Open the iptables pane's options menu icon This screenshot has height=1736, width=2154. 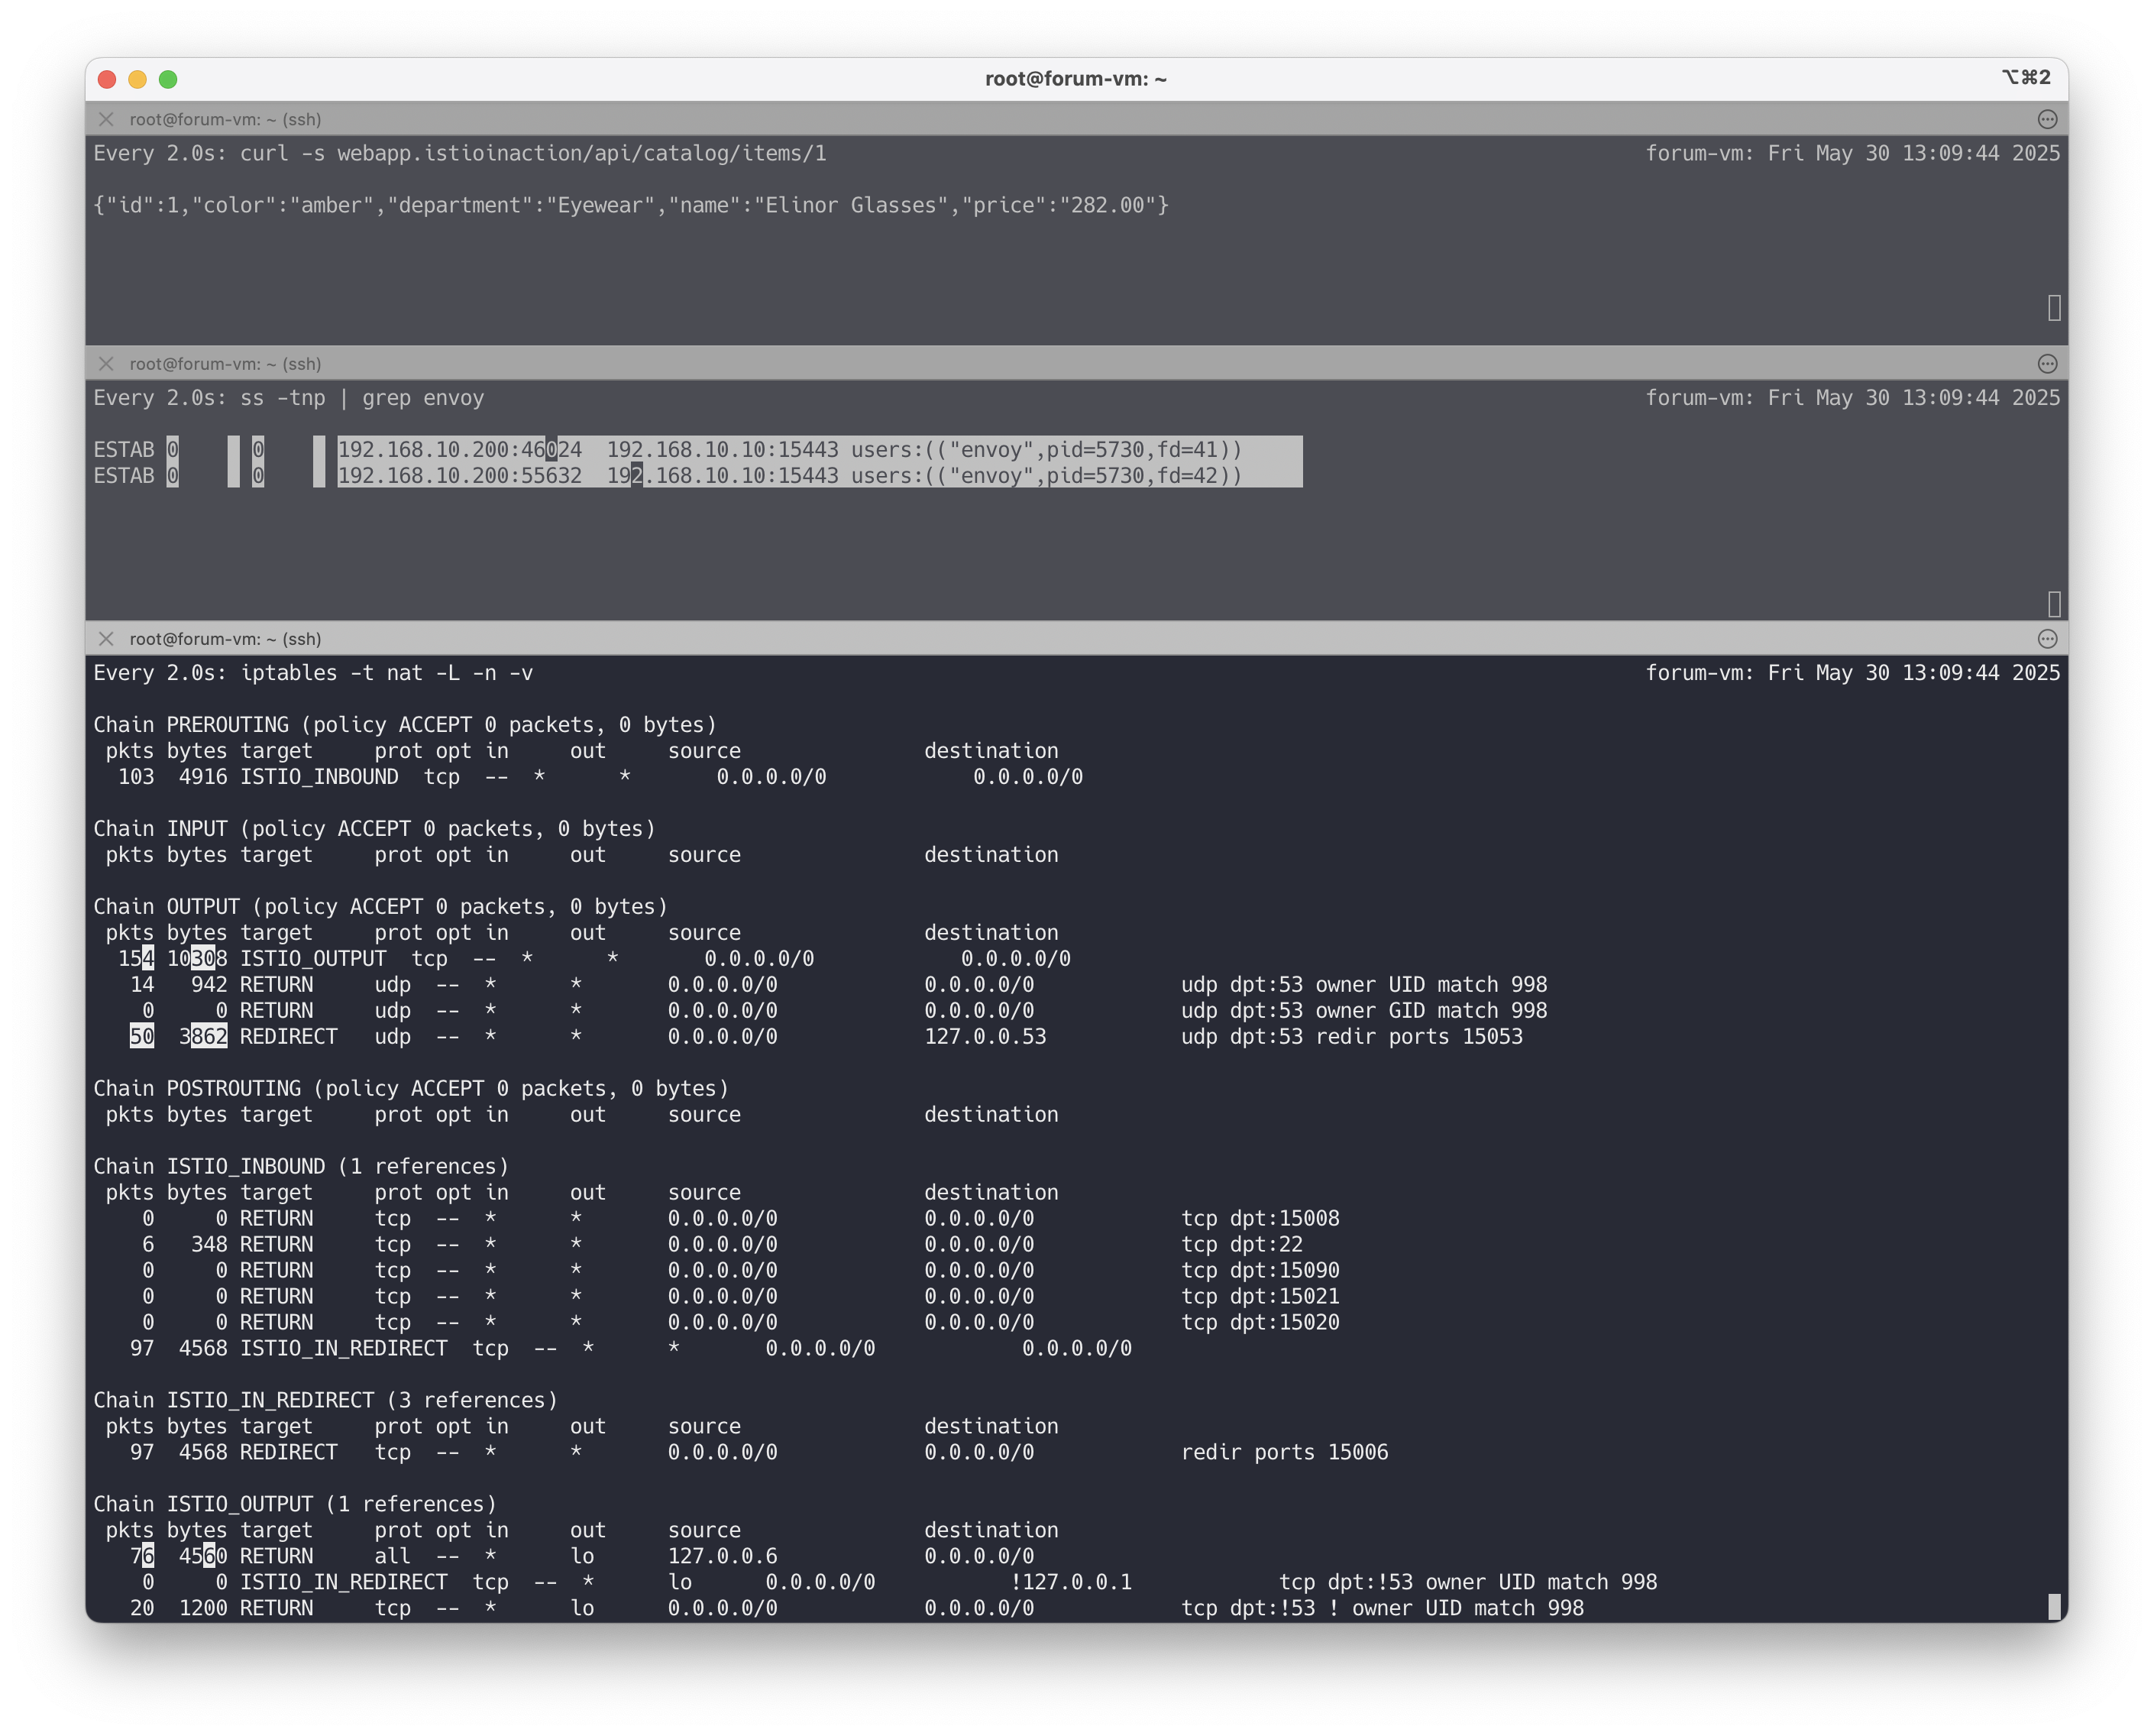[2047, 639]
